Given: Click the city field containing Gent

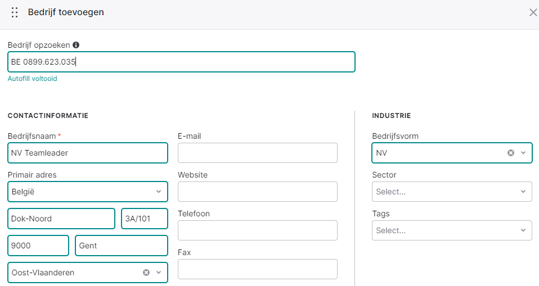Looking at the screenshot, I should 122,246.
